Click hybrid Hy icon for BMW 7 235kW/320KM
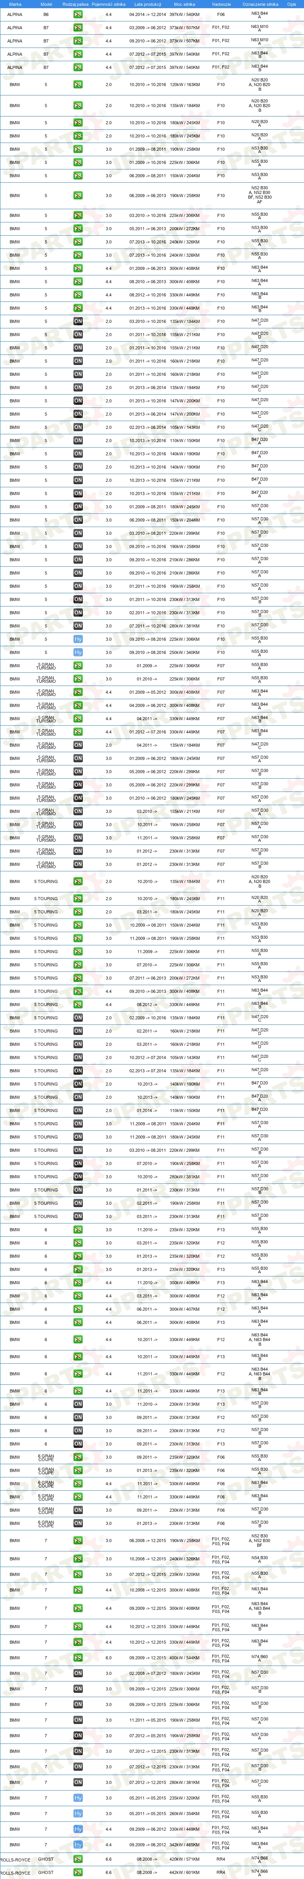This screenshot has width=304, height=1879. pyautogui.click(x=78, y=1798)
